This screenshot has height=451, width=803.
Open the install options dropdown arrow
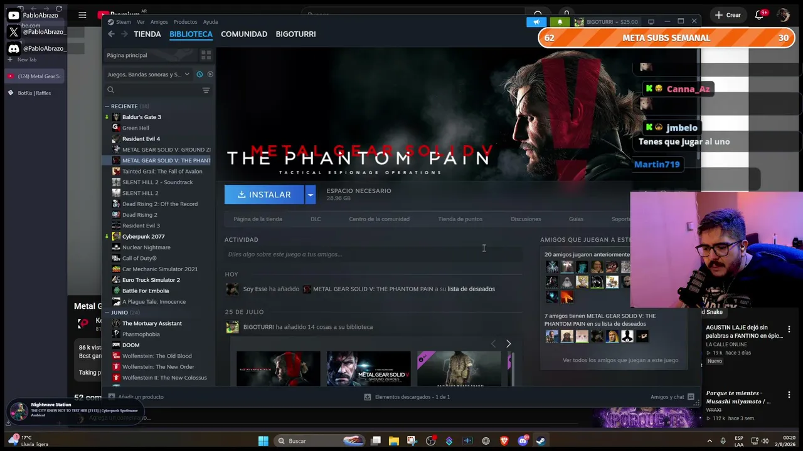coord(310,195)
